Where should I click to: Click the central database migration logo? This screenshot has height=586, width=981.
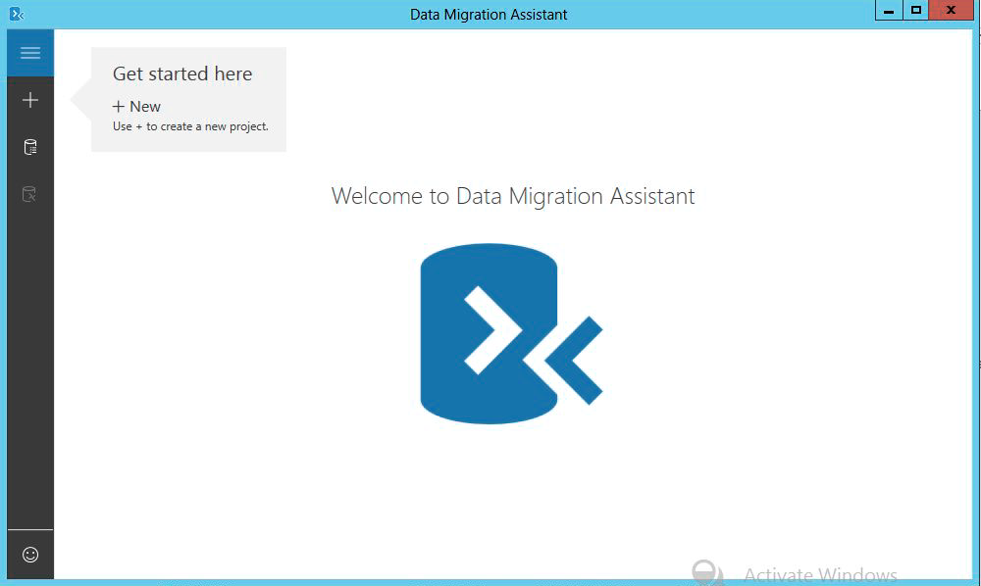point(489,333)
